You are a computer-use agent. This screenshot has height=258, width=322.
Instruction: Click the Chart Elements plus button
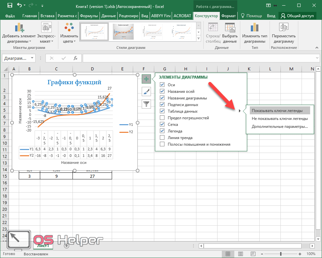tap(146, 79)
